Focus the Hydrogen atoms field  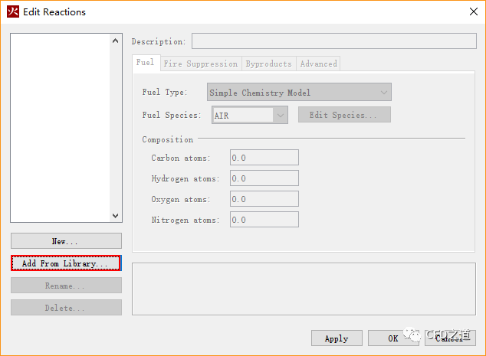pyautogui.click(x=264, y=178)
